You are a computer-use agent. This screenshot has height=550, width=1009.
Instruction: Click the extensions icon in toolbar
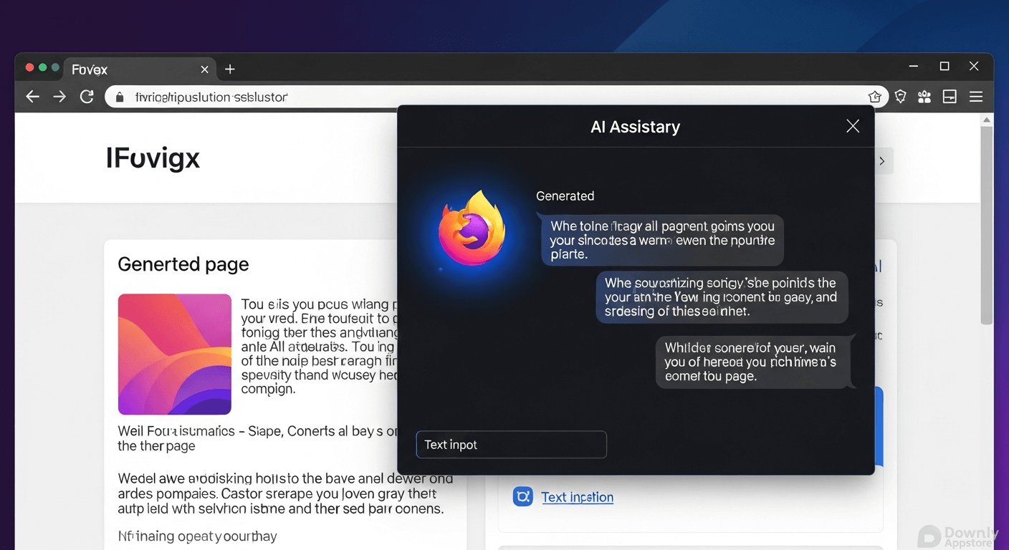coord(924,97)
